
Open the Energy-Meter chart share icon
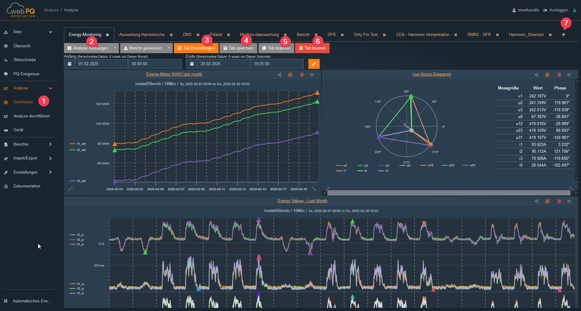tap(279, 74)
